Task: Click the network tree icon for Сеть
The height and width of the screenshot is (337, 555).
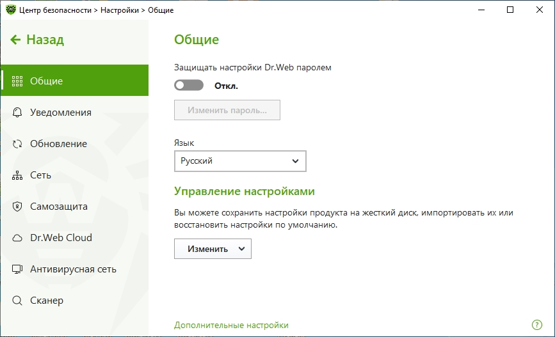Action: tap(17, 175)
